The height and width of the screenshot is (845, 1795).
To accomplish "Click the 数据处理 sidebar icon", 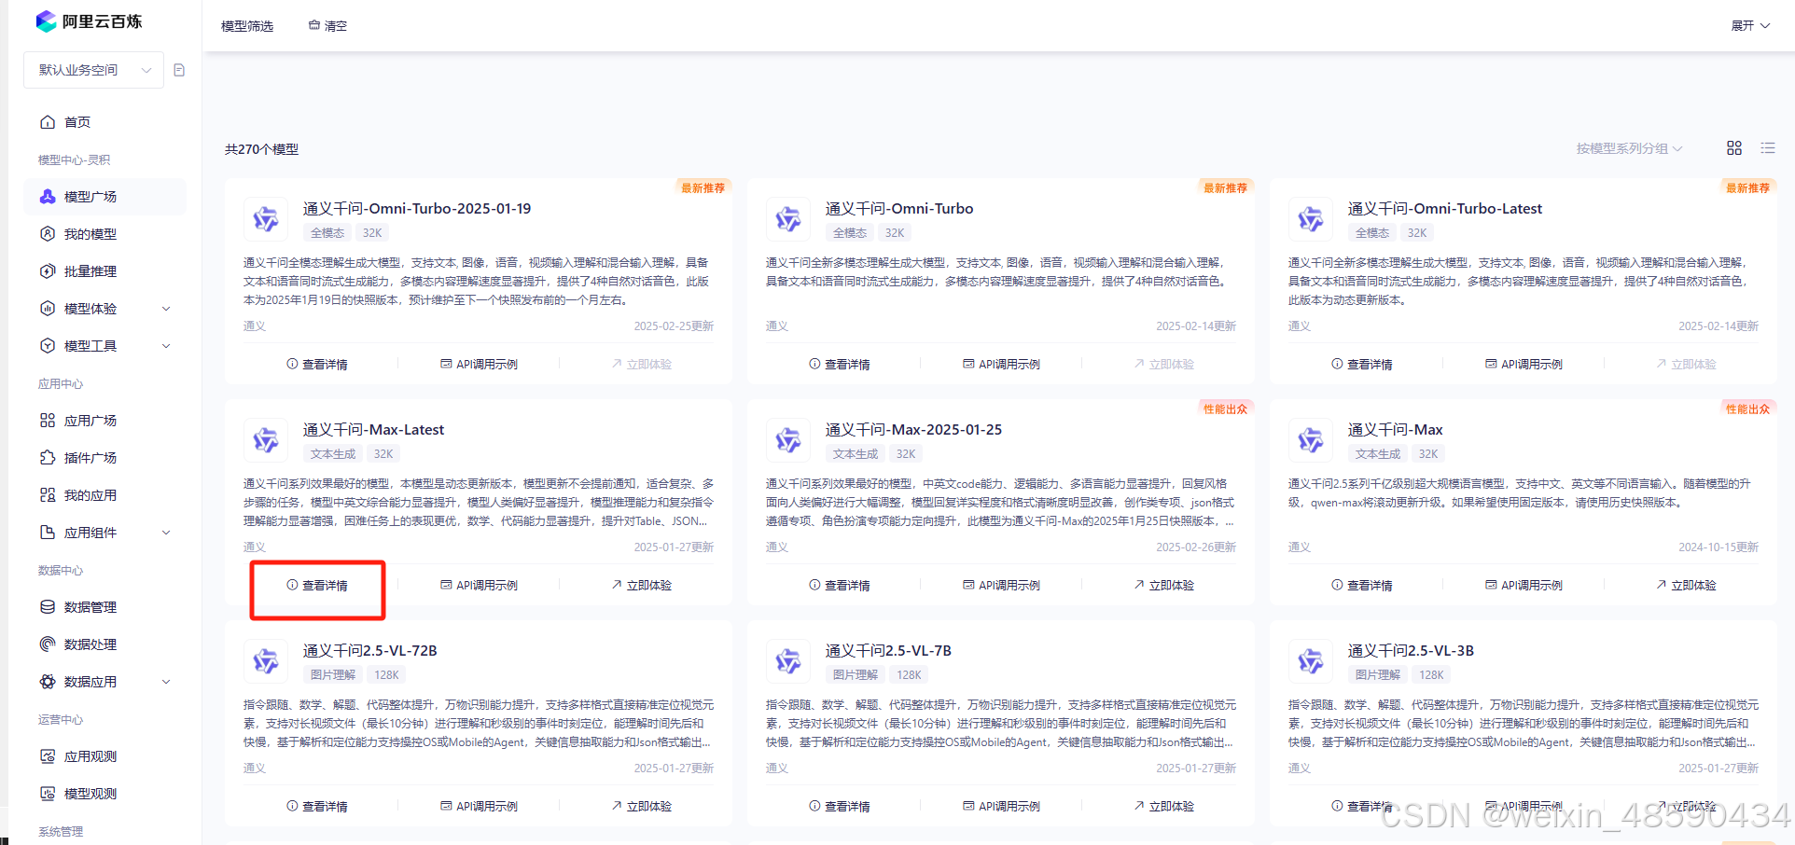I will 48,644.
